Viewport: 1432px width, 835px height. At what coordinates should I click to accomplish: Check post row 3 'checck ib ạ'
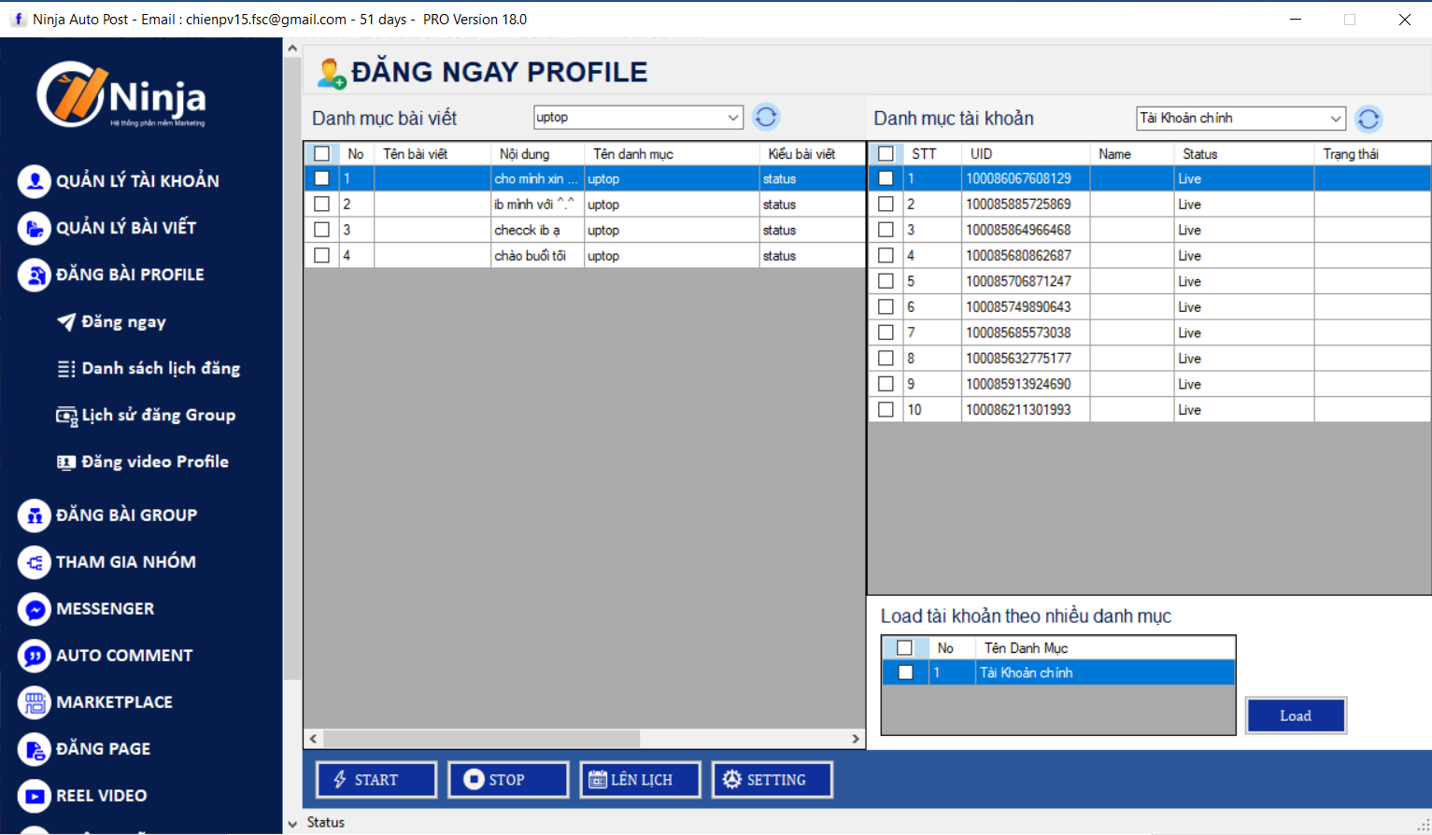[322, 230]
